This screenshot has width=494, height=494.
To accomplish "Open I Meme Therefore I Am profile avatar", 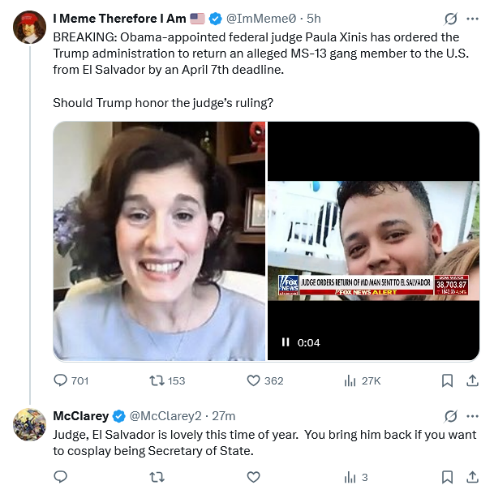I will (29, 28).
